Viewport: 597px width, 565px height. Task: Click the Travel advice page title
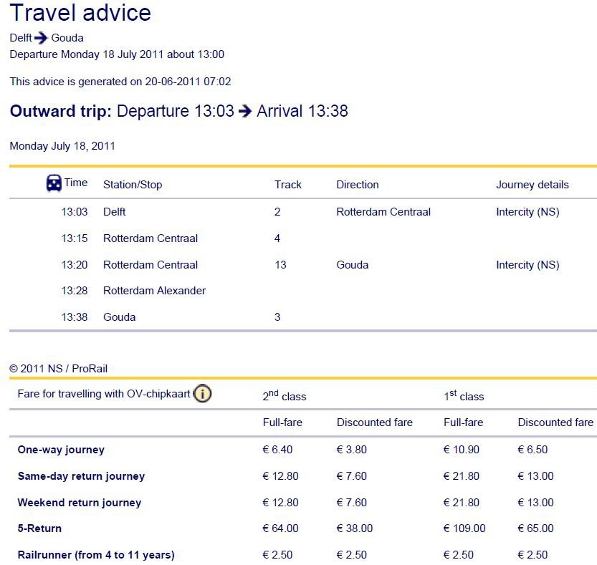pos(80,12)
